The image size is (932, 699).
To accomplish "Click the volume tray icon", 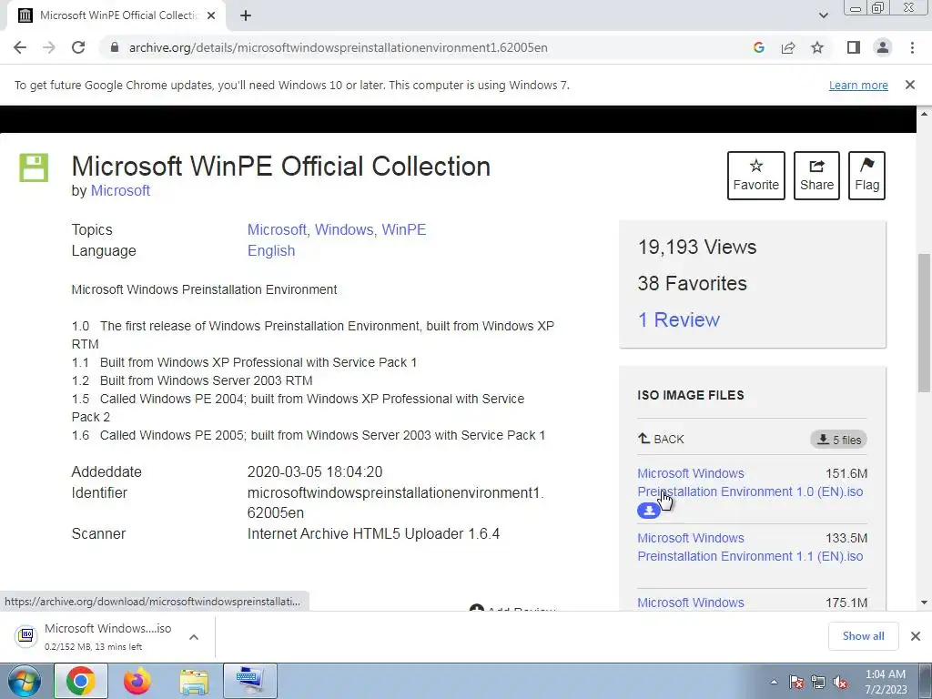I will tap(840, 682).
